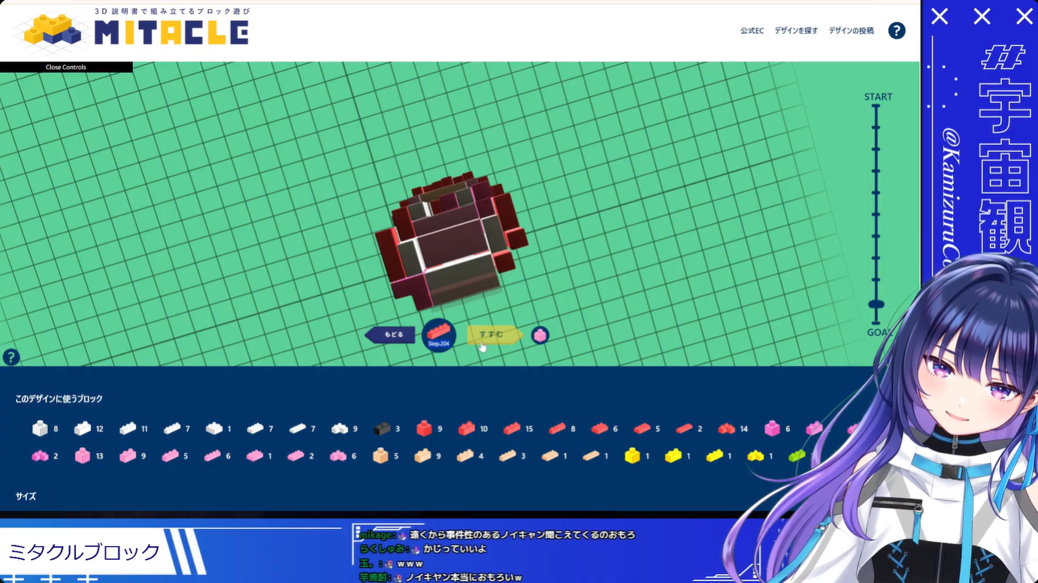Click the Close Controls bar
Image resolution: width=1038 pixels, height=583 pixels.
click(66, 67)
